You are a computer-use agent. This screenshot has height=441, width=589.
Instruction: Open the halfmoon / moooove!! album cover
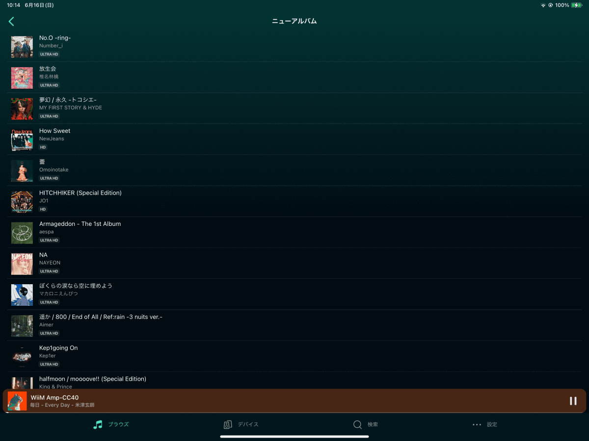coord(22,383)
